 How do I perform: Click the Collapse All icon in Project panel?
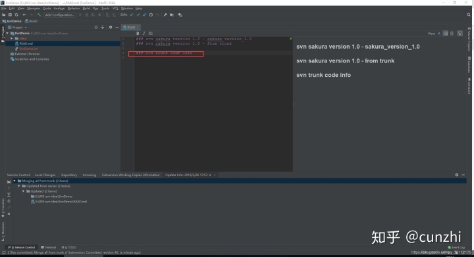pyautogui.click(x=103, y=27)
